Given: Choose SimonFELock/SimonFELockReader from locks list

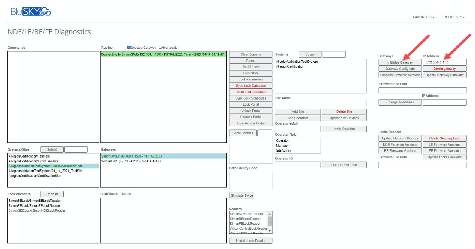Looking at the screenshot, I should click(x=34, y=206).
